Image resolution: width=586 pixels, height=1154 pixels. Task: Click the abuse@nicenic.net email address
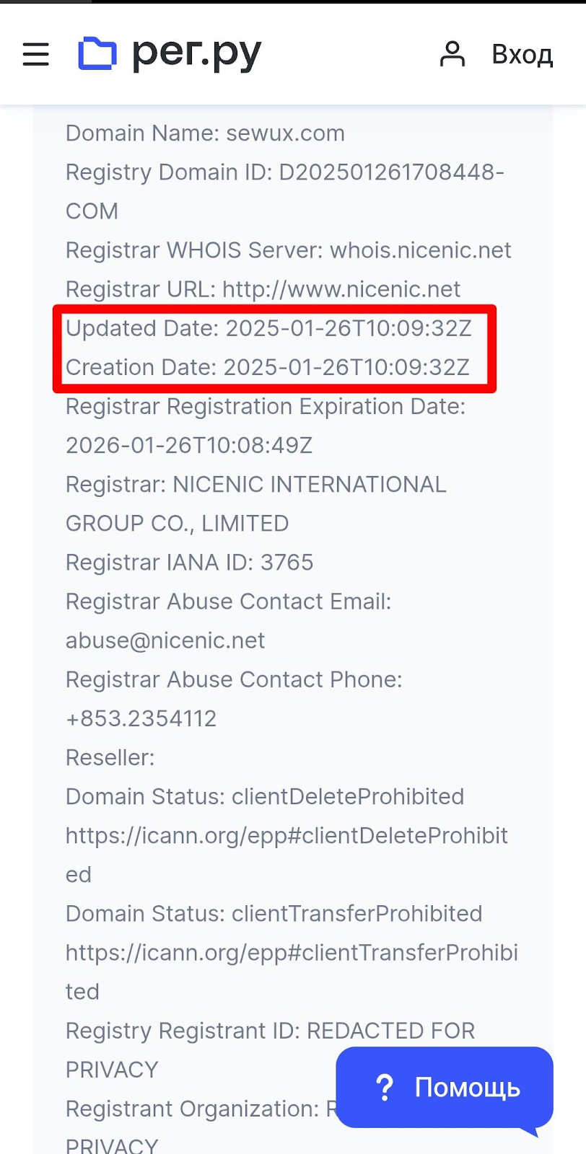pyautogui.click(x=165, y=640)
